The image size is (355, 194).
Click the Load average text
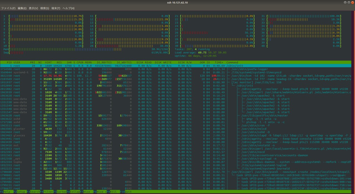point(201,53)
